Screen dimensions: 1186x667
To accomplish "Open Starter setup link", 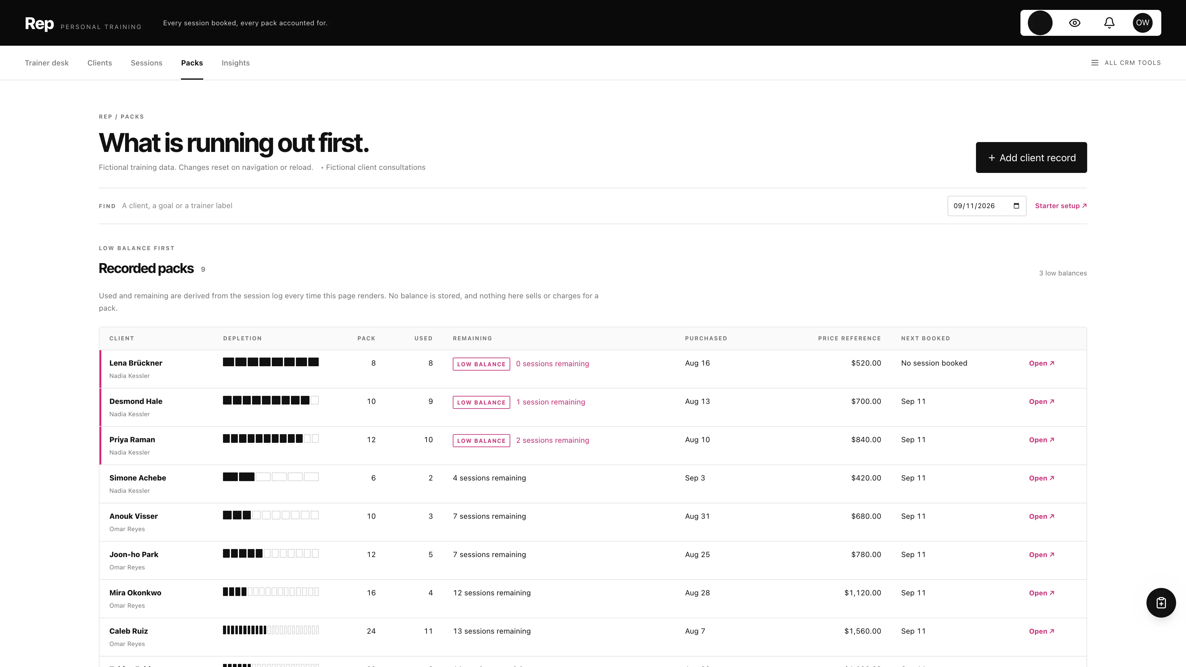I will [x=1061, y=206].
